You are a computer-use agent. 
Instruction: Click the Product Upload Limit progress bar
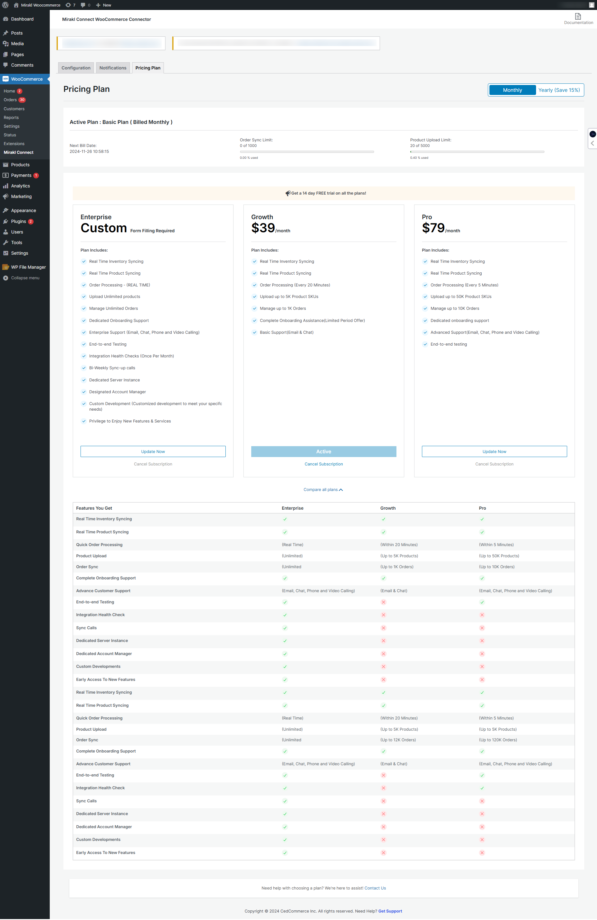pyautogui.click(x=477, y=152)
